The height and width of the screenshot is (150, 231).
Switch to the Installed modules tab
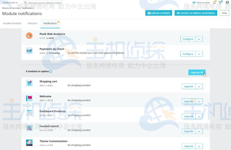12,23
